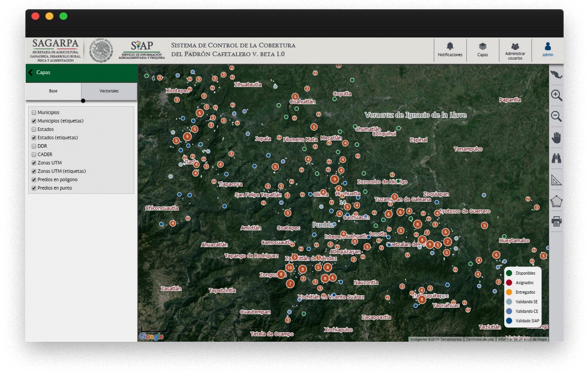
Task: Open the Términos de uso link
Action: [479, 339]
